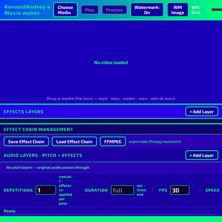Click the 'No pitch layers' notice text

(48, 167)
